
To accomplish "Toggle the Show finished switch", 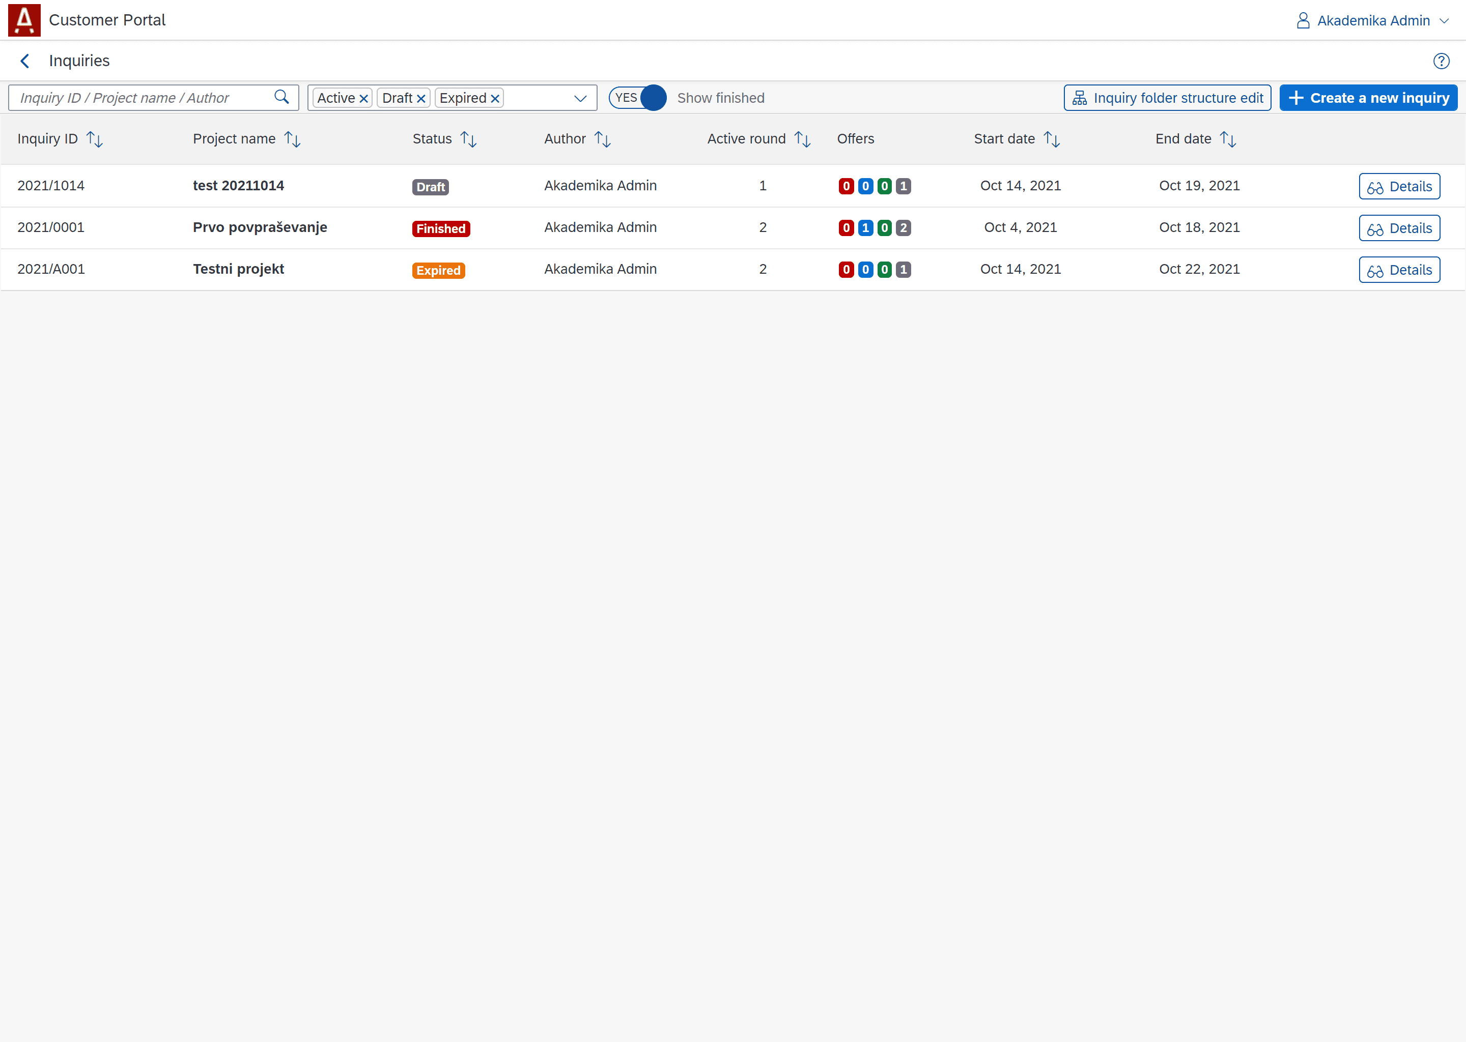I will pos(638,98).
